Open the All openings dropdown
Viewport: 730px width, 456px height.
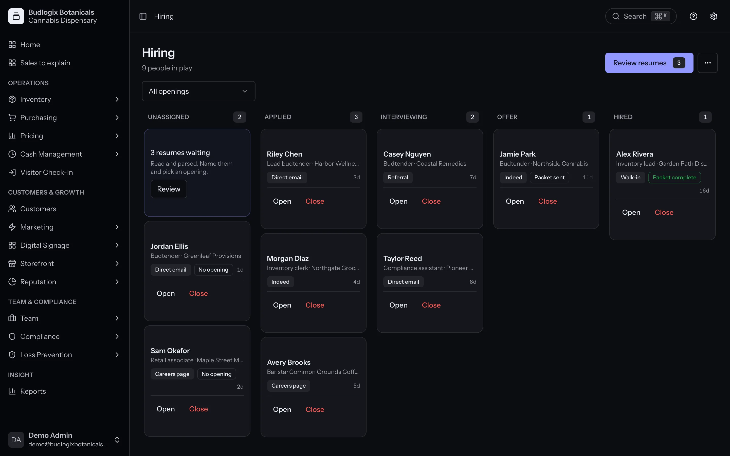pyautogui.click(x=198, y=91)
